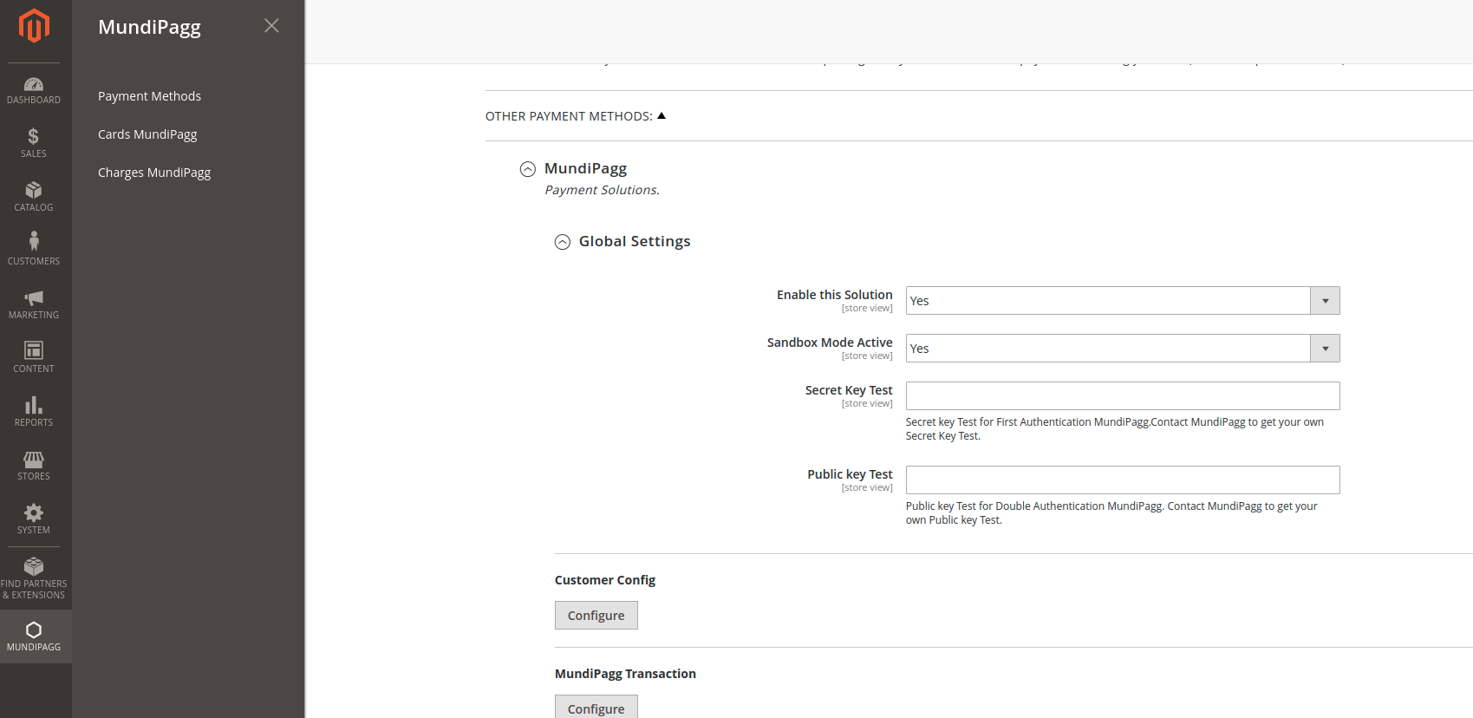Viewport: 1473px width, 718px height.
Task: Click the Payment Solutions subtitle text
Action: pos(602,190)
